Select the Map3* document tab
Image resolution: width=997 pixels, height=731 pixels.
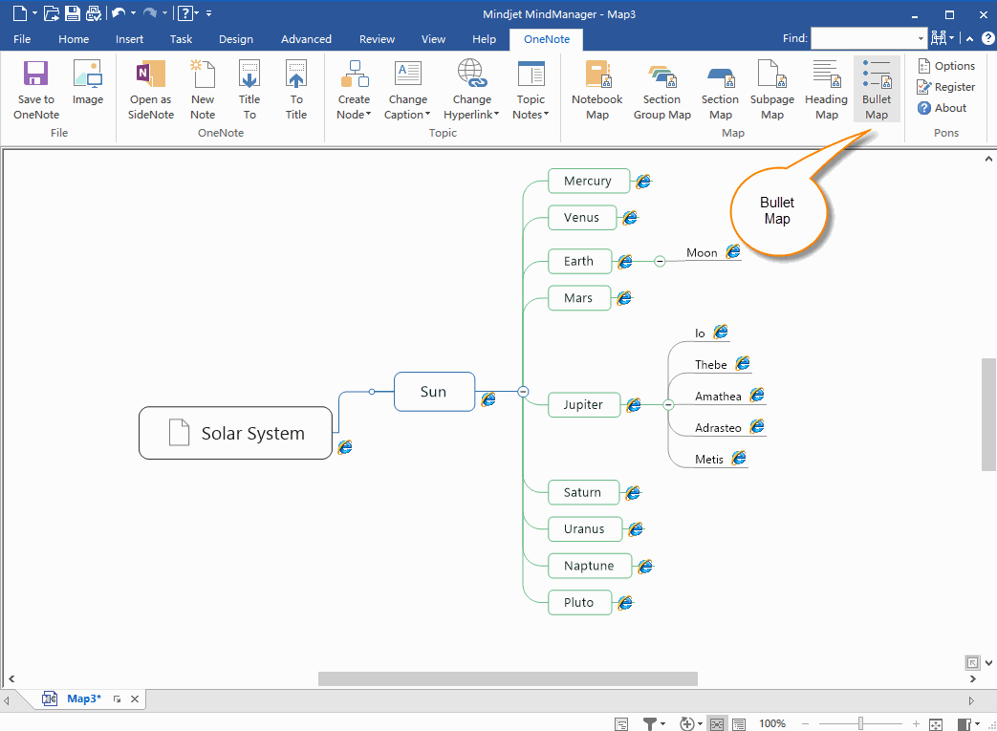click(84, 699)
